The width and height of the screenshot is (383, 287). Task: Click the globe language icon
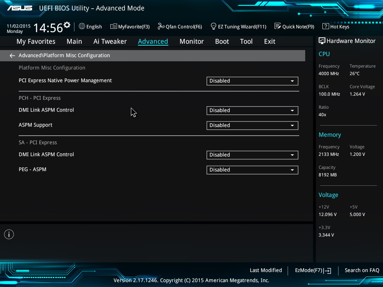pyautogui.click(x=82, y=27)
